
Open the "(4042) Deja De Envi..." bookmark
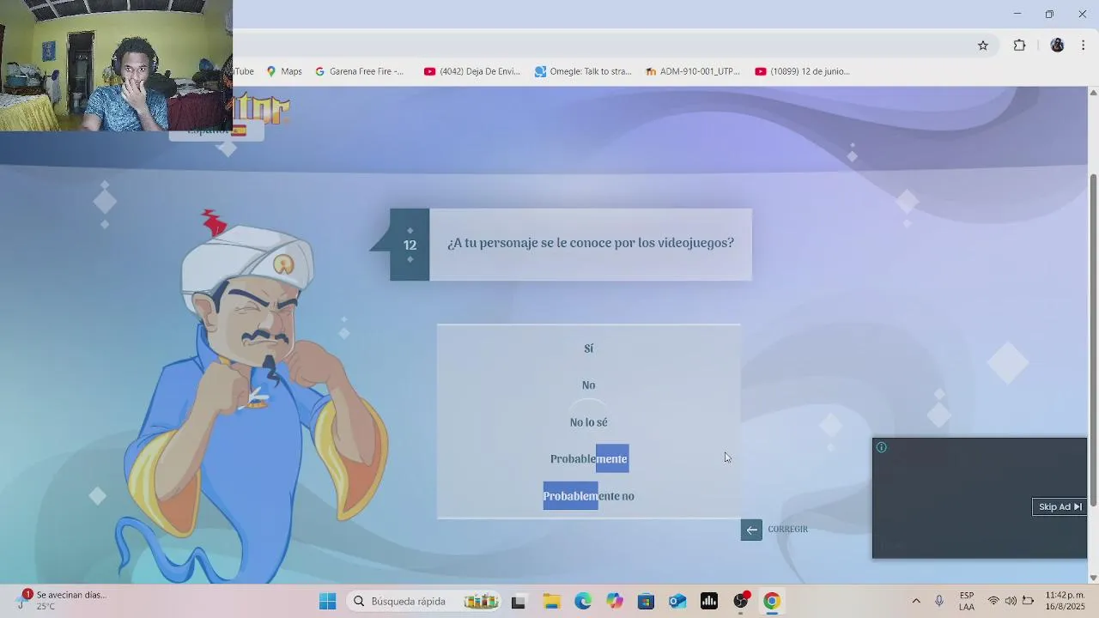point(472,71)
